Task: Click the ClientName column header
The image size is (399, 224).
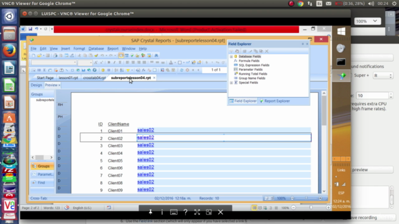Action: pos(118,124)
